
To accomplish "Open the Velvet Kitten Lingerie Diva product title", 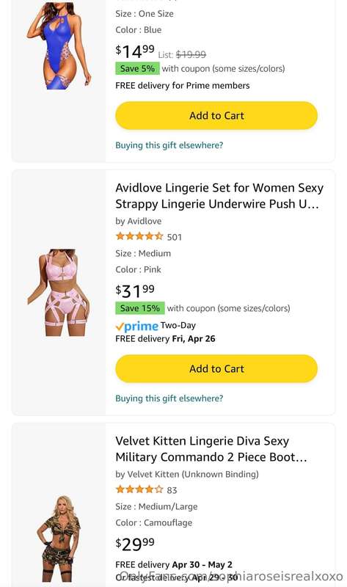I will [x=211, y=449].
